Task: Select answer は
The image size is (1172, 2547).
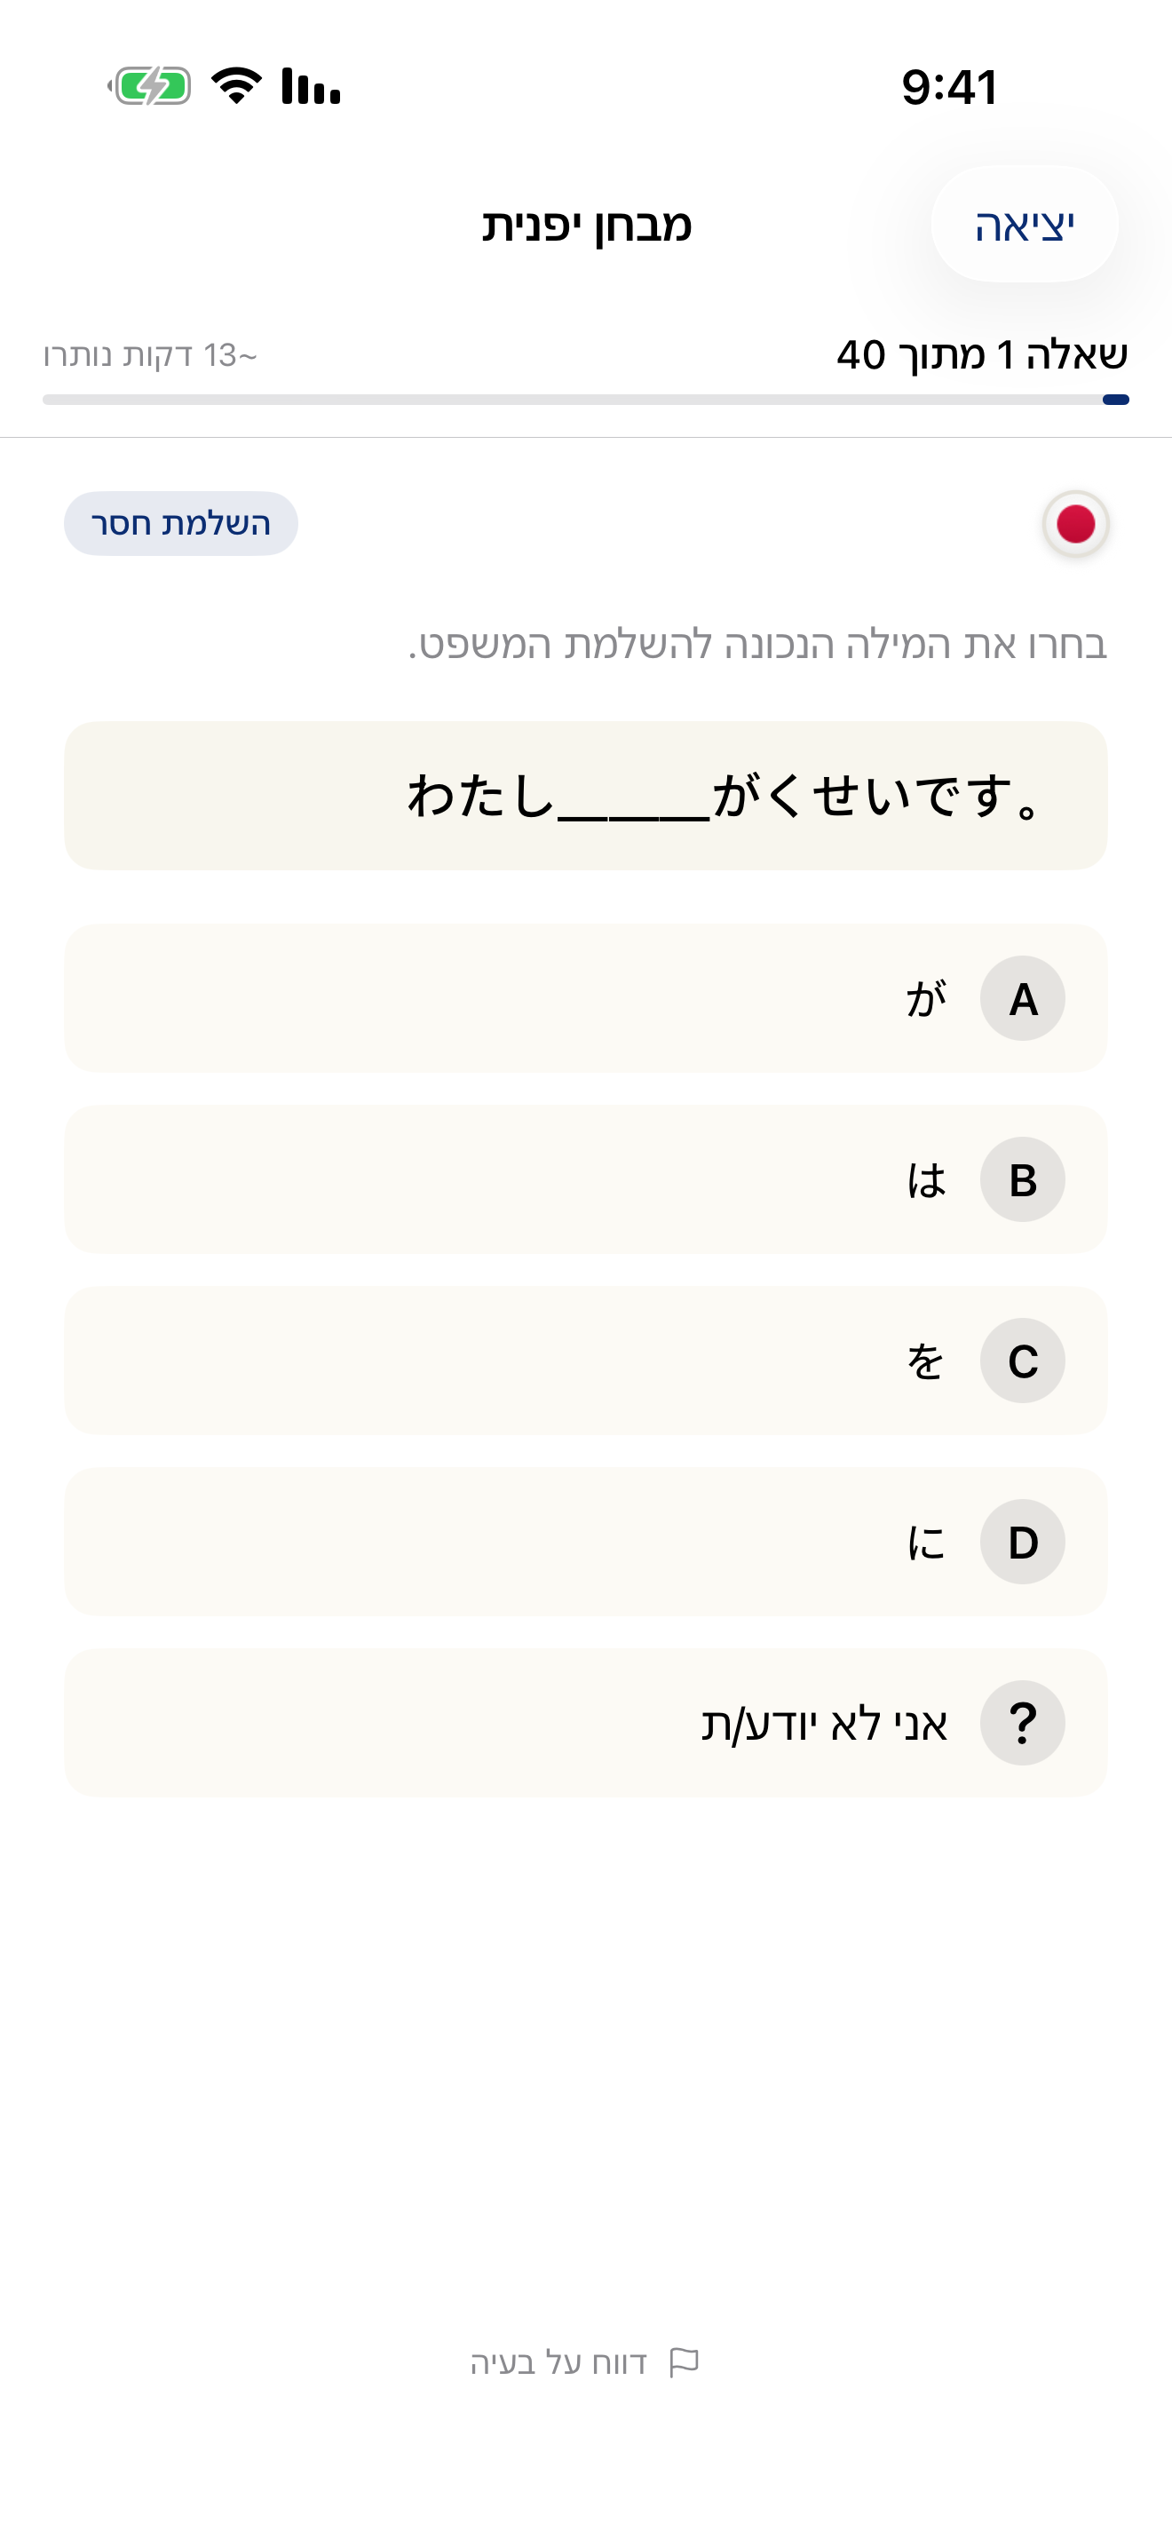Action: pyautogui.click(x=586, y=1179)
